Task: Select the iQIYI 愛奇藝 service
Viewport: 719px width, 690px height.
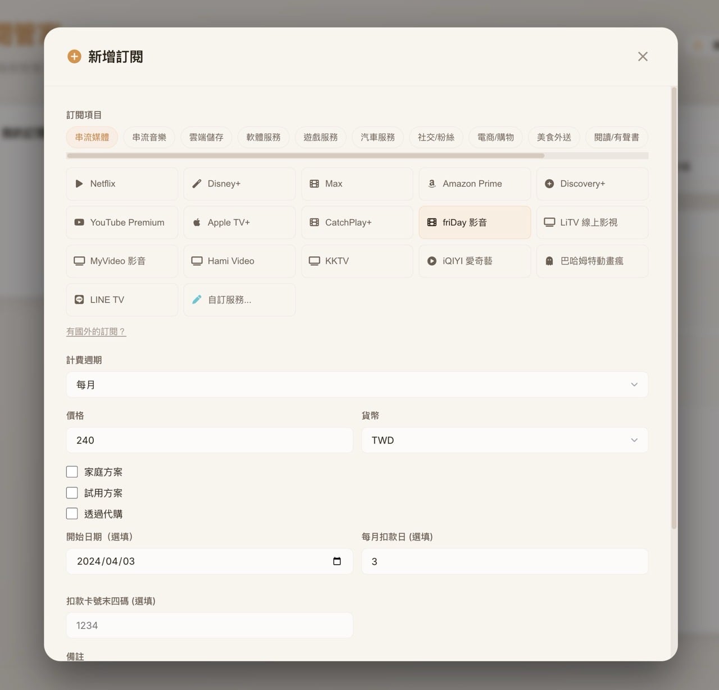Action: (x=474, y=261)
